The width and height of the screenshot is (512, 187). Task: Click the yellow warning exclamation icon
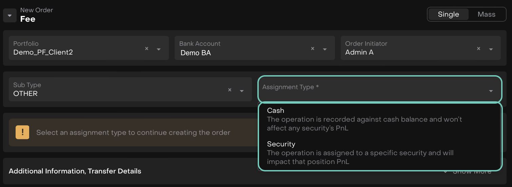point(22,132)
